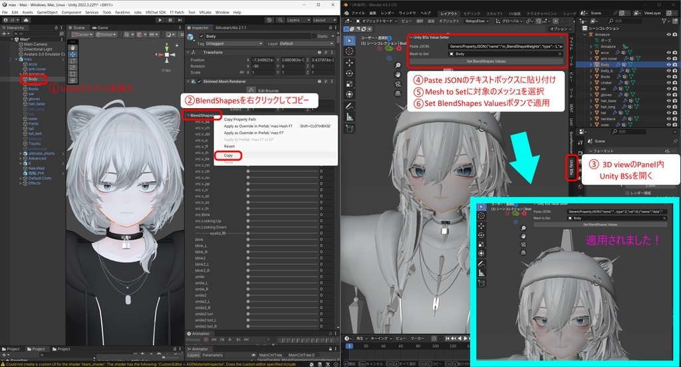
Task: Click the Unity Step frame button
Action: (180, 20)
